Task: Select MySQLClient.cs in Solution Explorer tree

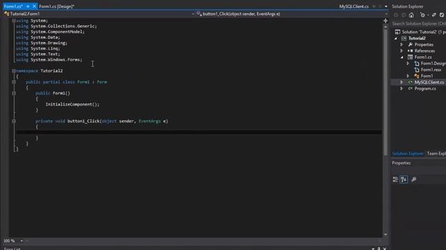Action: 429,82
